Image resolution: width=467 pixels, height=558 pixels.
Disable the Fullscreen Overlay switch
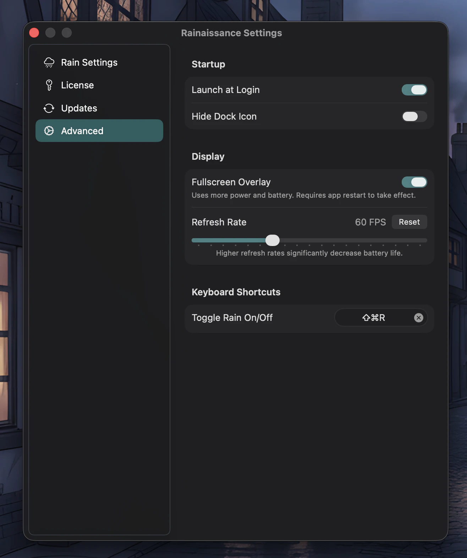(414, 182)
